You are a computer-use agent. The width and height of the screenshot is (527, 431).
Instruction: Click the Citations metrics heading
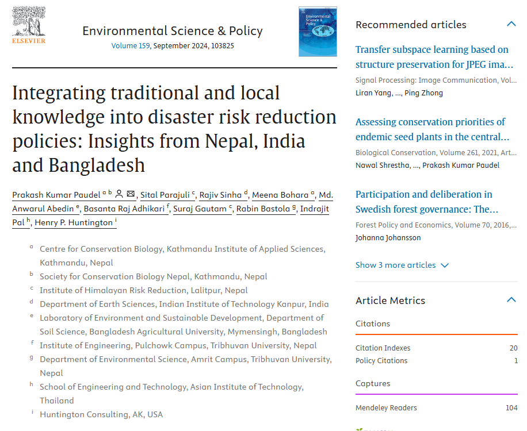pyautogui.click(x=373, y=324)
